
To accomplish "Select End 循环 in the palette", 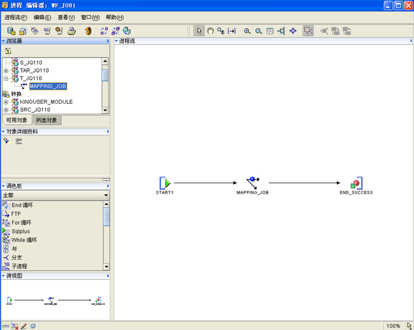I will pos(22,205).
